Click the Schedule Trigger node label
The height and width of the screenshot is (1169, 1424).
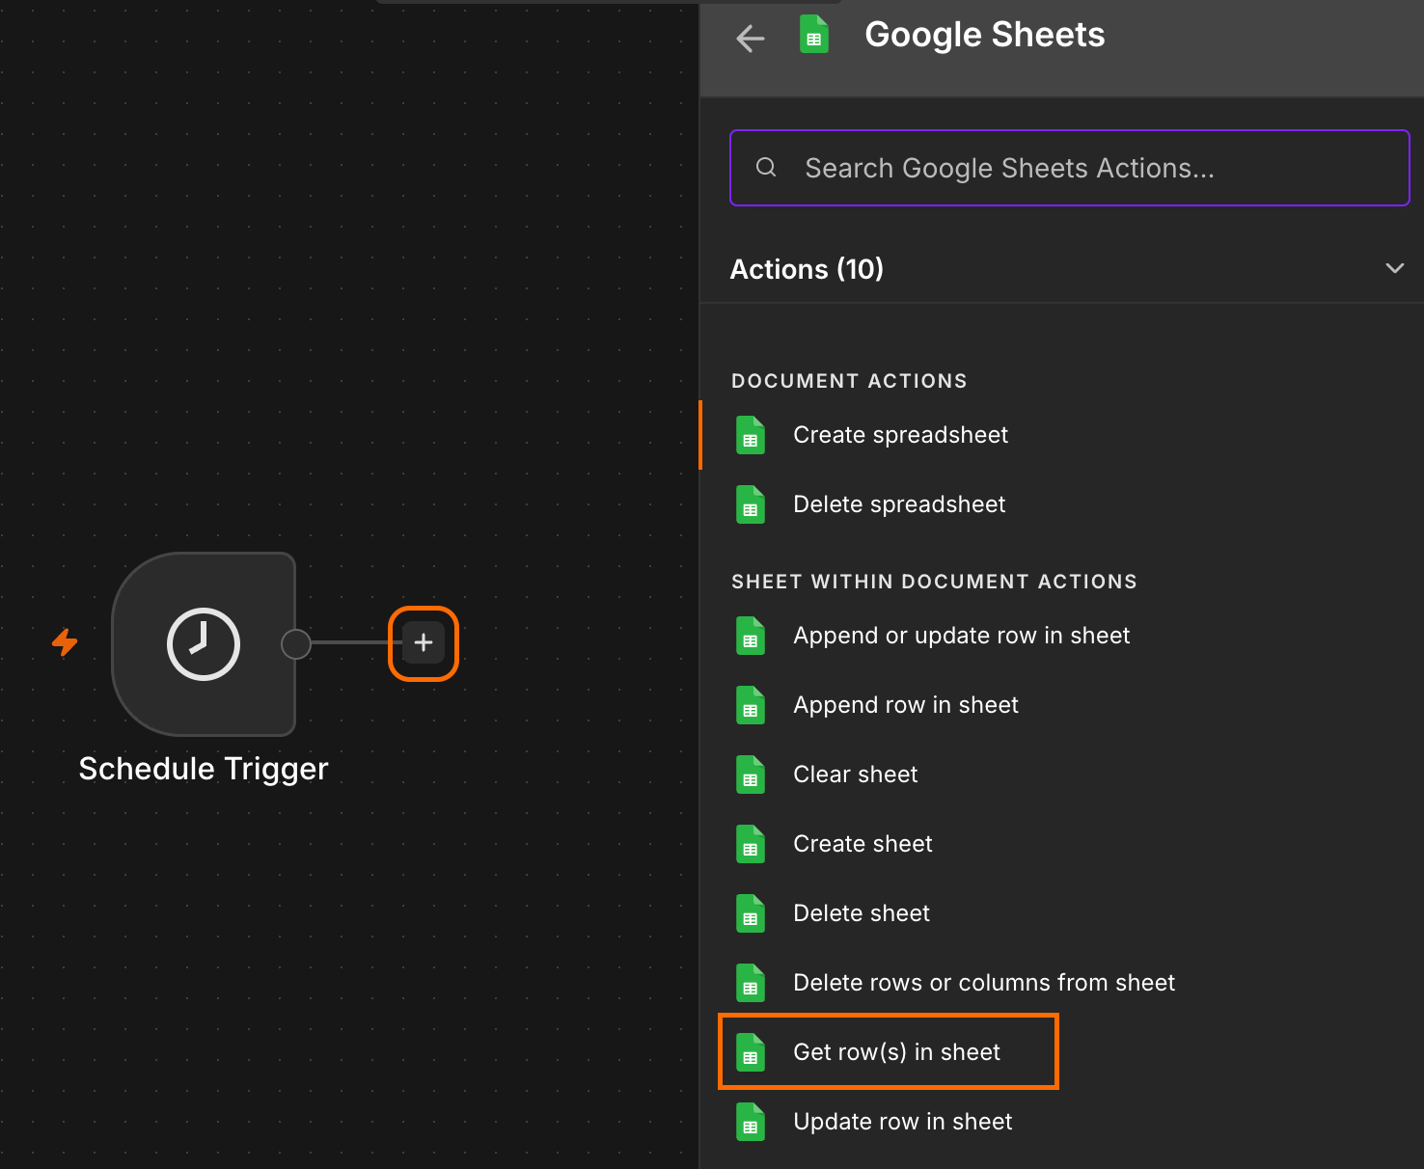204,769
